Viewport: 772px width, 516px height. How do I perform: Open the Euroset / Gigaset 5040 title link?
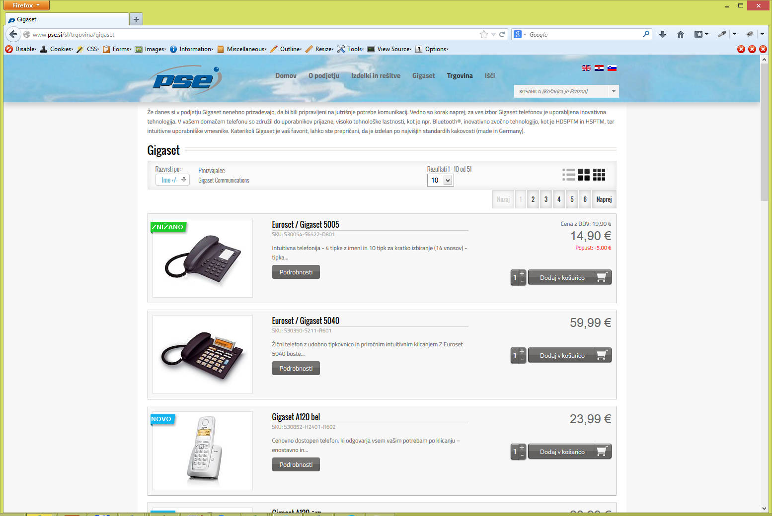click(x=306, y=321)
